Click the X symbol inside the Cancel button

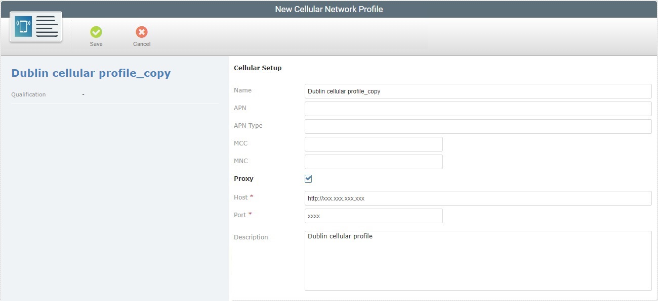click(141, 32)
